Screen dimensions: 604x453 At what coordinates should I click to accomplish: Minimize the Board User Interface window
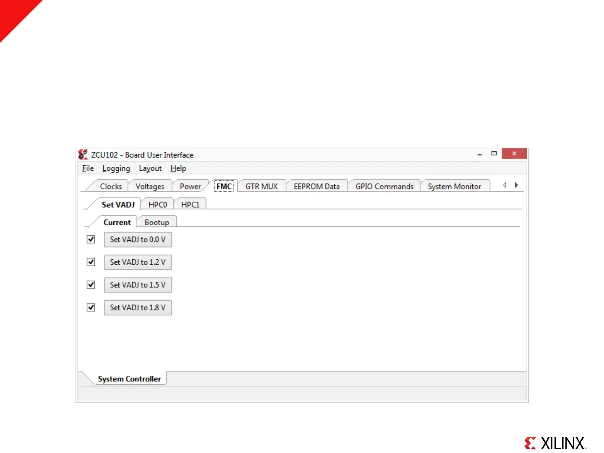(479, 154)
